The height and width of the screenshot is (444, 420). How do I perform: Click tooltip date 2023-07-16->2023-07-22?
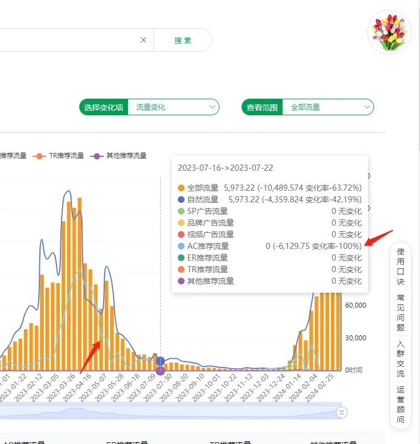click(226, 168)
